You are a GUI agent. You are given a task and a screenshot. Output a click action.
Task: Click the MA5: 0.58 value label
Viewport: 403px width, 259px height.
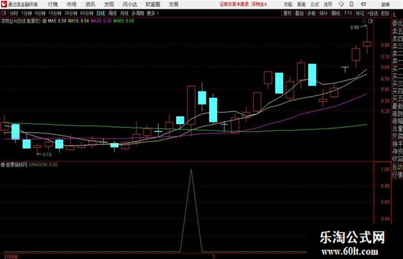pyautogui.click(x=57, y=21)
